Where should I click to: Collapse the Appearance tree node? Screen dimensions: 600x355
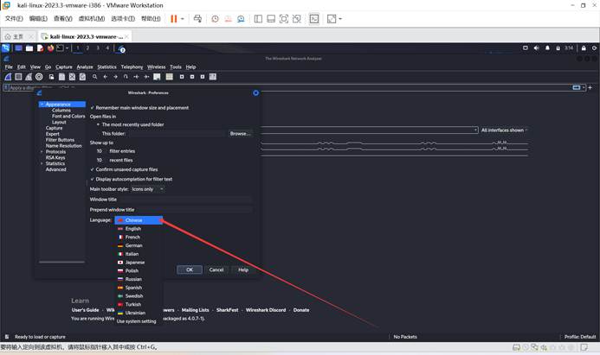(42, 105)
